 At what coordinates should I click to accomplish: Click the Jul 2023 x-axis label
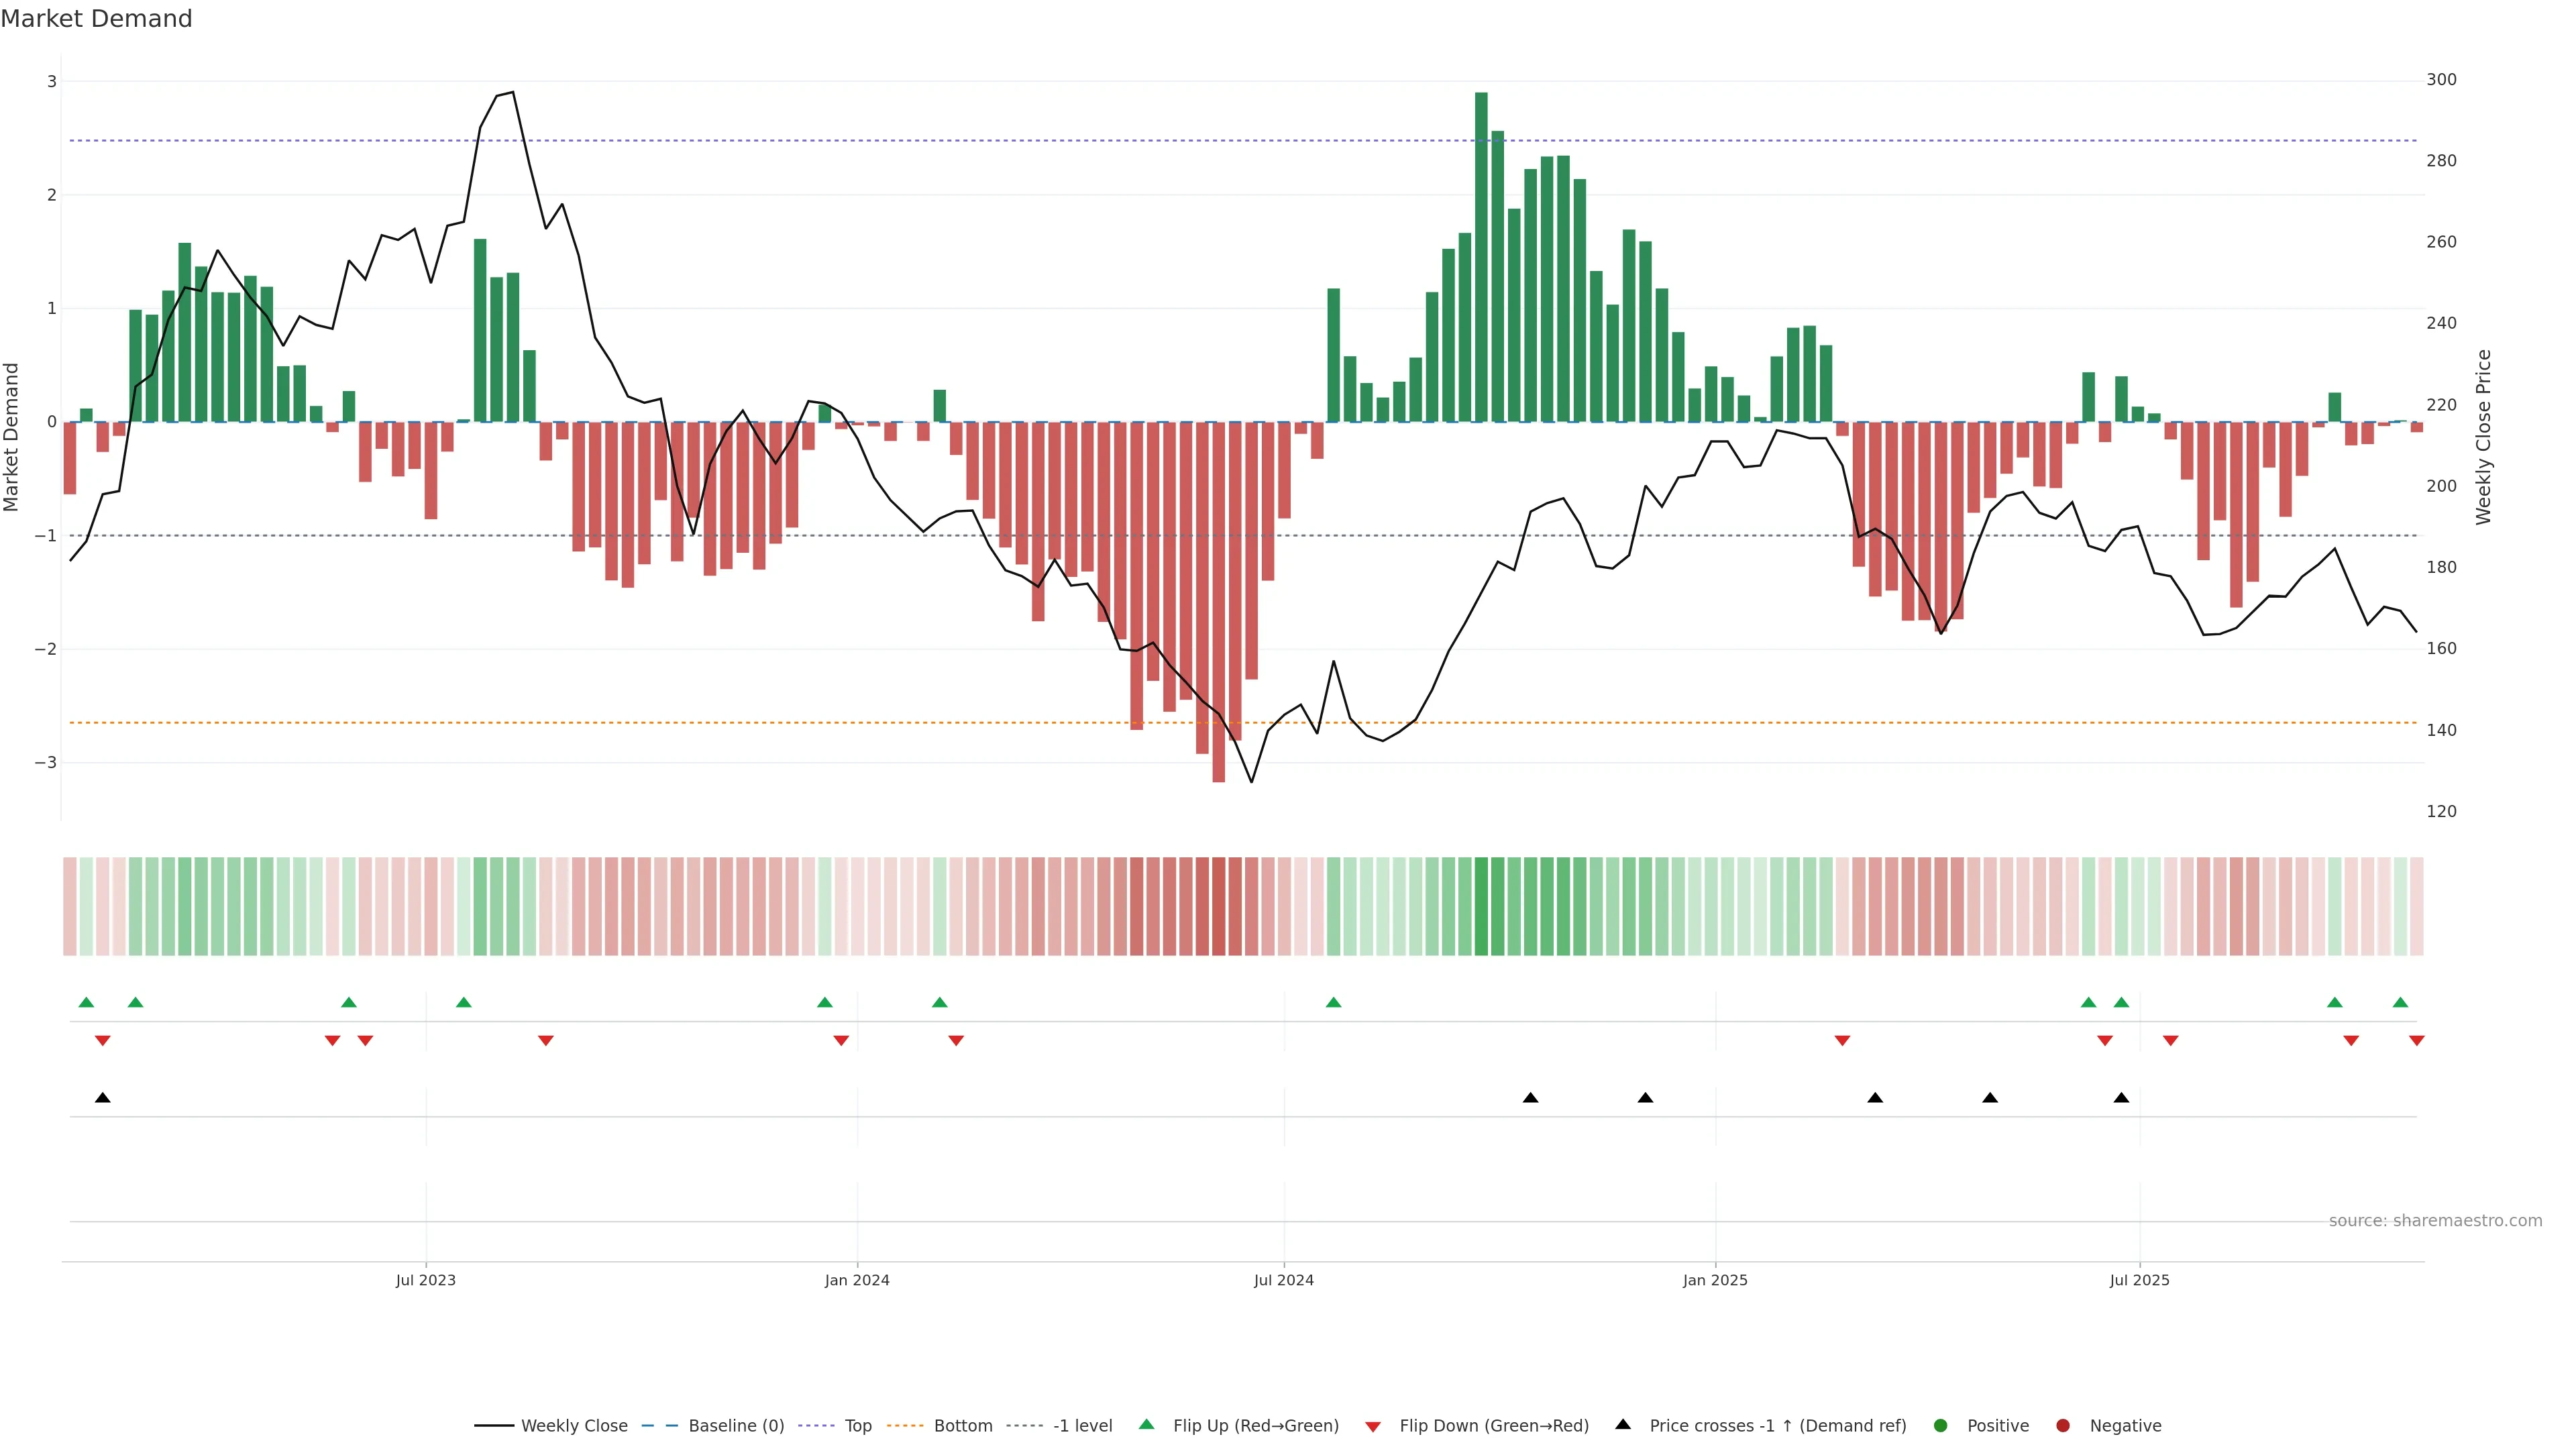coord(425,1280)
